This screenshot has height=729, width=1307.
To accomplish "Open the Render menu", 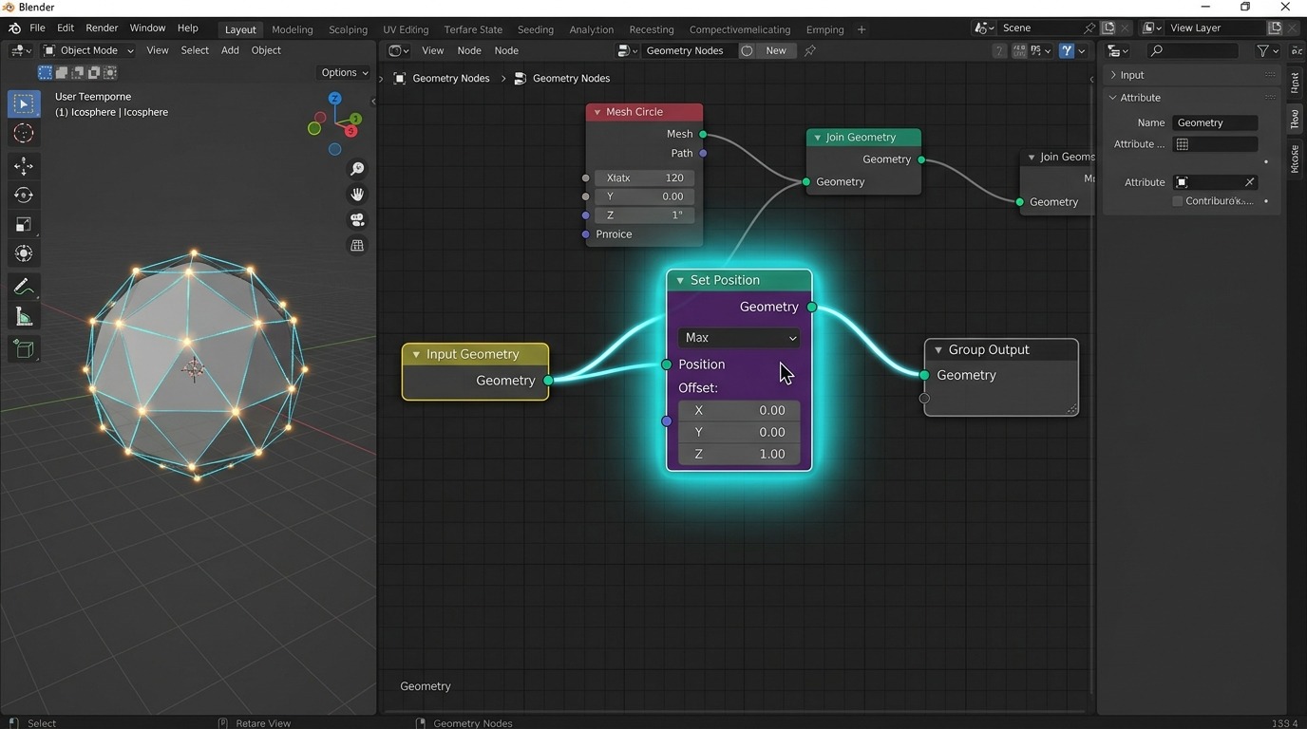I will coord(102,28).
